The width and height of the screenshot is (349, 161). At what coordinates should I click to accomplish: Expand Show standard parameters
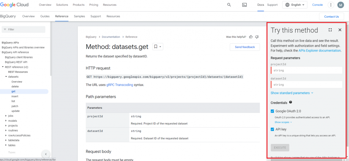tap(292, 93)
